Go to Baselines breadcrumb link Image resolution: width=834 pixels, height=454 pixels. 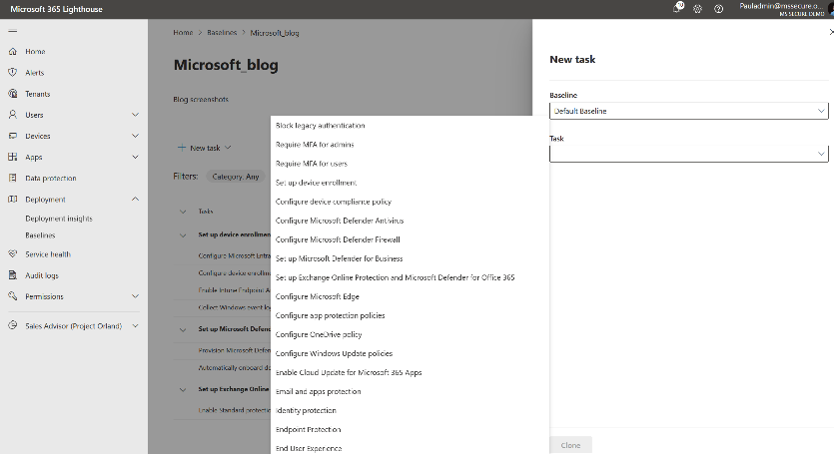222,33
